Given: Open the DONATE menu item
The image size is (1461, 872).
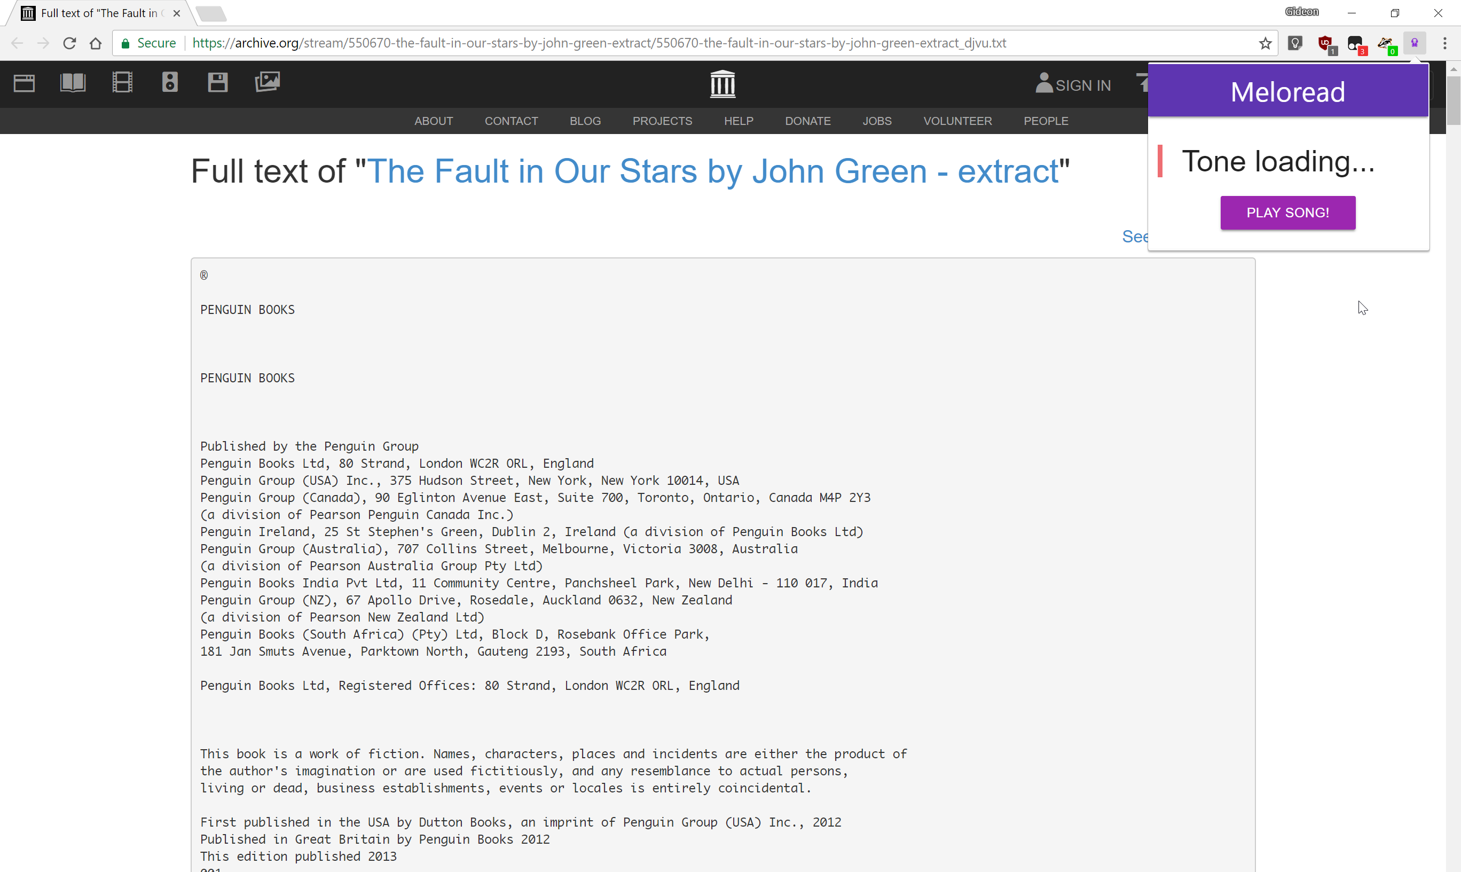Looking at the screenshot, I should (x=807, y=121).
